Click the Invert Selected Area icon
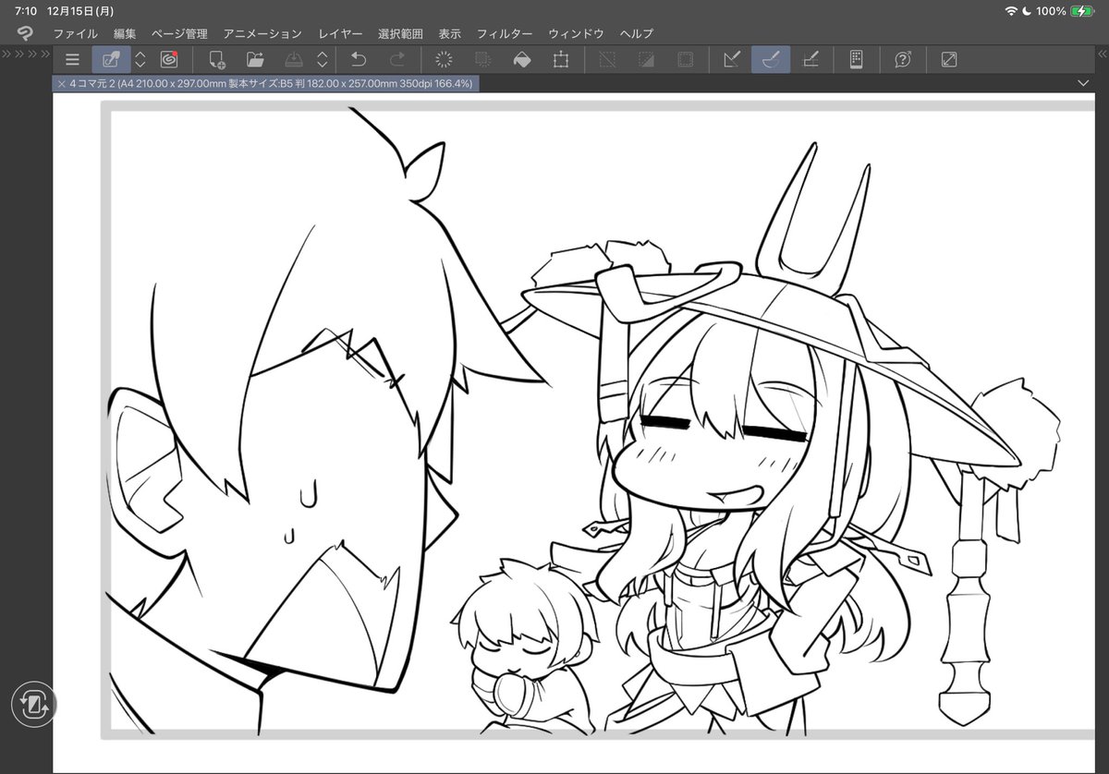Screen dimensions: 1109x774 click(x=646, y=60)
